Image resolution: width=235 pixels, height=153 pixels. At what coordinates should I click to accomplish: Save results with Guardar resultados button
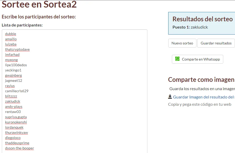tap(216, 43)
